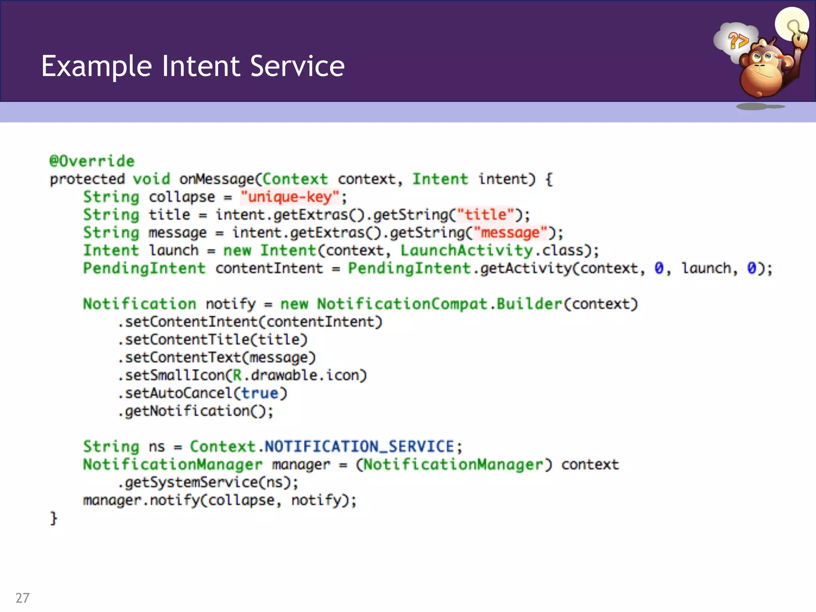The image size is (816, 612).
Task: Click the '.setContentText(message)' line
Action: click(x=217, y=358)
